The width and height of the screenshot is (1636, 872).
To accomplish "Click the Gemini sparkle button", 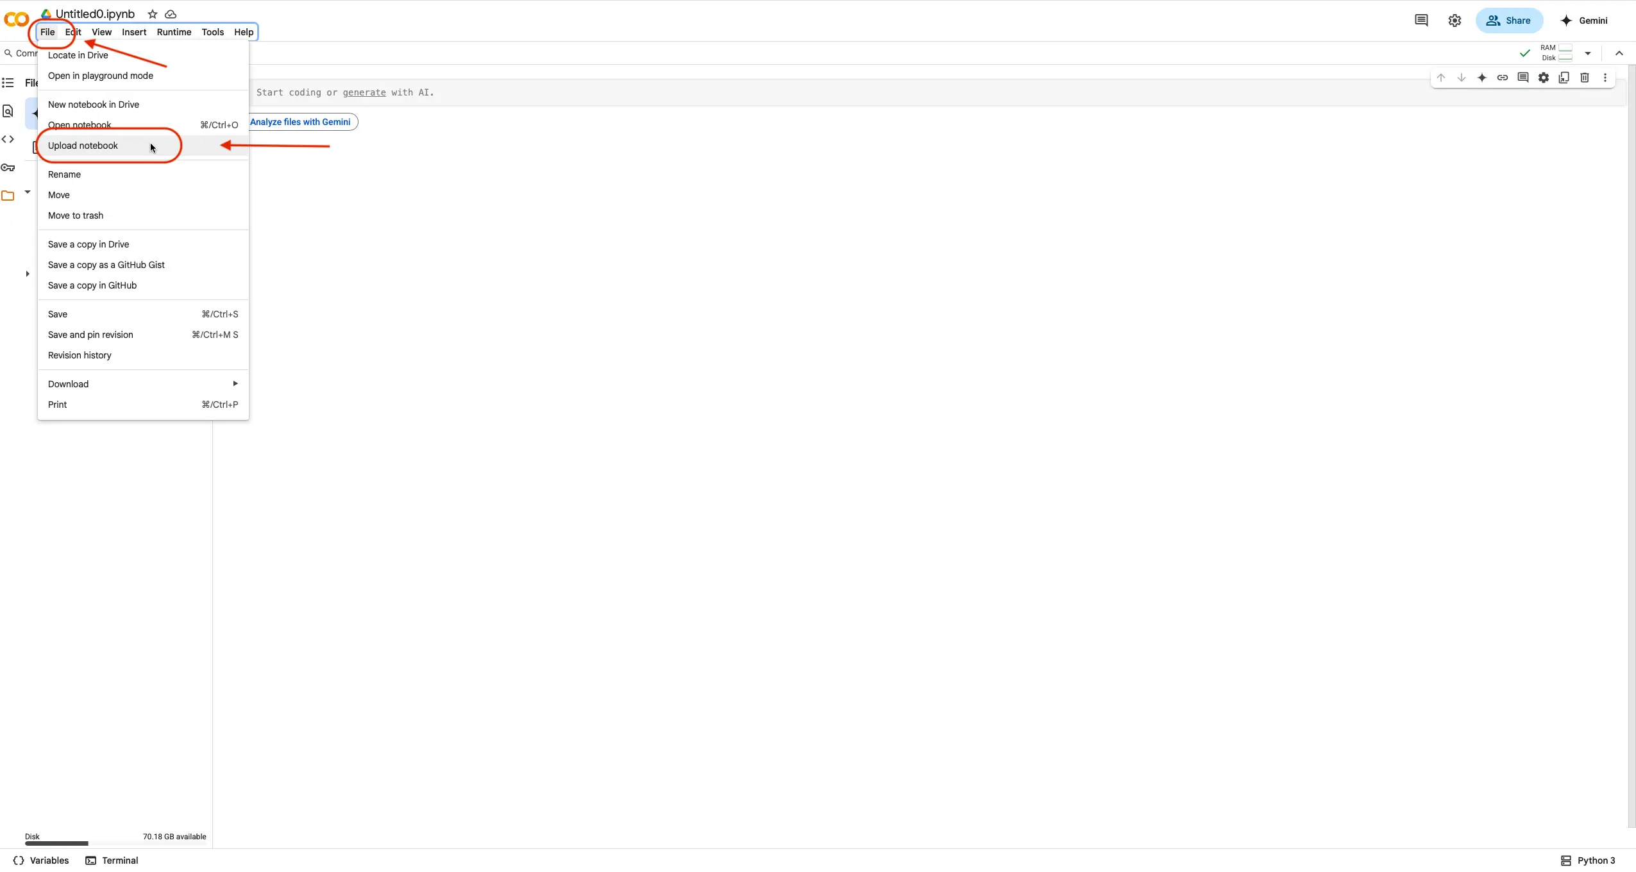I will 1583,21.
